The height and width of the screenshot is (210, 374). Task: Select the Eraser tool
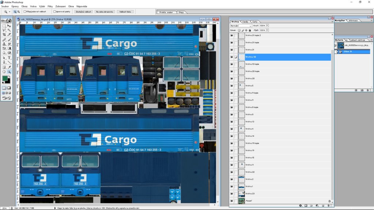click(4, 48)
